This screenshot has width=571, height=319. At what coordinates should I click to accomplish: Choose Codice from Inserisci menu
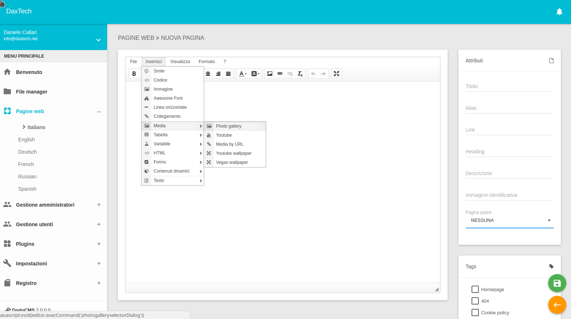point(172,80)
